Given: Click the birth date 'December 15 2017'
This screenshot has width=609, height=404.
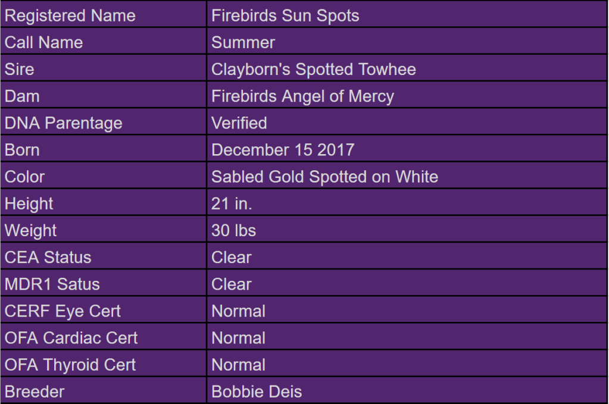Looking at the screenshot, I should 283,150.
